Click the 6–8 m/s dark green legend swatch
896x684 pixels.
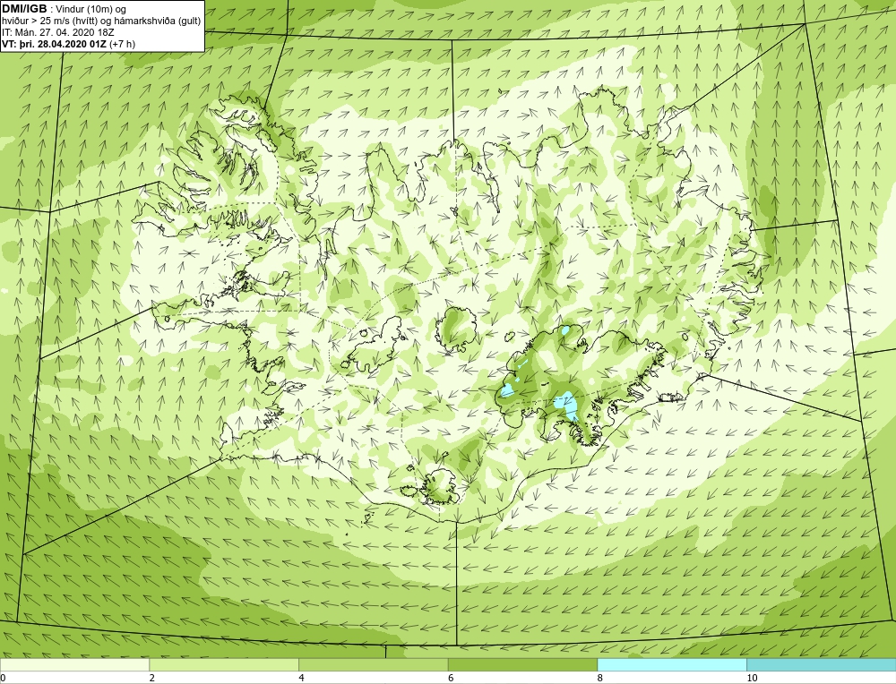(523, 664)
